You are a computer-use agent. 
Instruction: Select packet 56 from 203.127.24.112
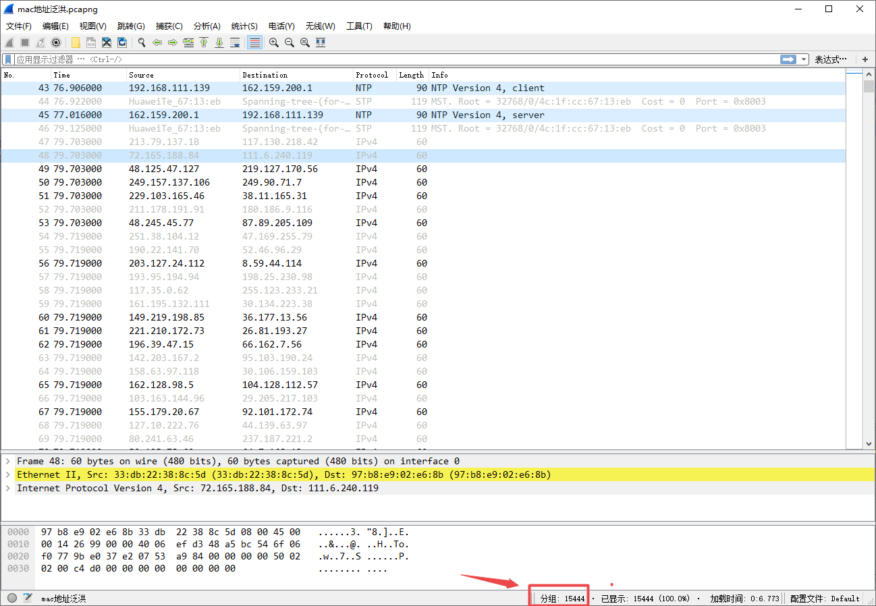point(423,263)
